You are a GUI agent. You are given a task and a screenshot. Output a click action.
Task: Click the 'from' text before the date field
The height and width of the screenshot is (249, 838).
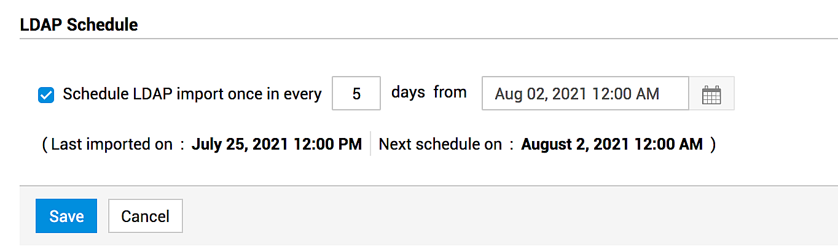[450, 93]
